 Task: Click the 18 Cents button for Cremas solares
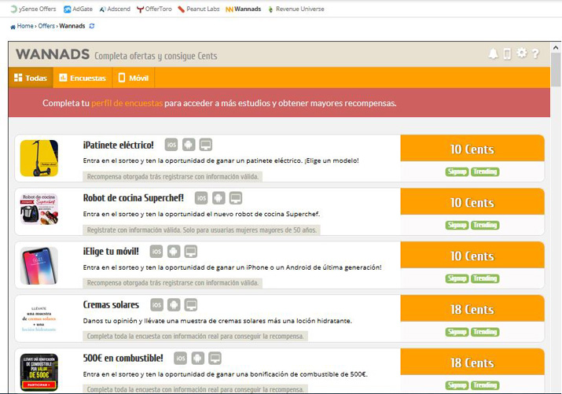(472, 310)
